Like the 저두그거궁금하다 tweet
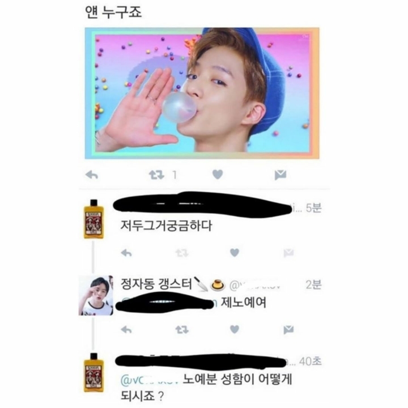408x408 pixels. click(235, 252)
